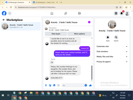
Task: Click the 'this number belongs to my daughter' message
Action: coord(65,70)
